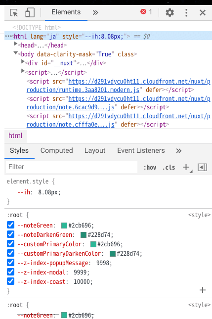This screenshot has width=212, height=319.
Task: Open color picker for --customPrimaryDarkenColor swatch
Action: pos(113,254)
